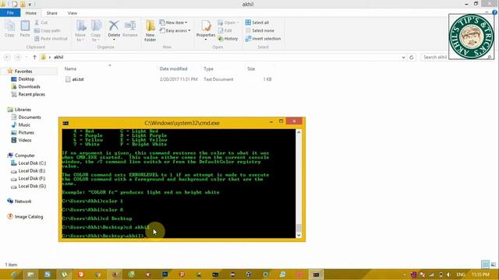The width and height of the screenshot is (499, 280).
Task: Switch to the Home ribbon tab
Action: click(x=31, y=13)
